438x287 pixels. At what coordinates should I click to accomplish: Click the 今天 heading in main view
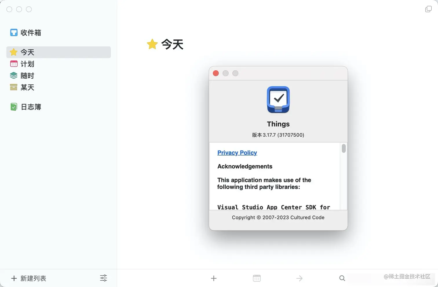(x=172, y=44)
